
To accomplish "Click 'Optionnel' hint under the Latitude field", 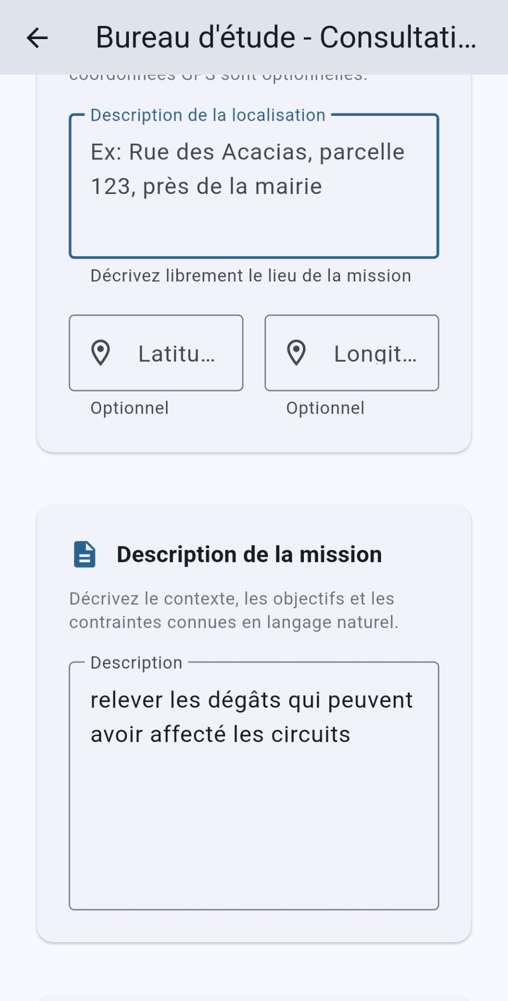I will point(129,408).
